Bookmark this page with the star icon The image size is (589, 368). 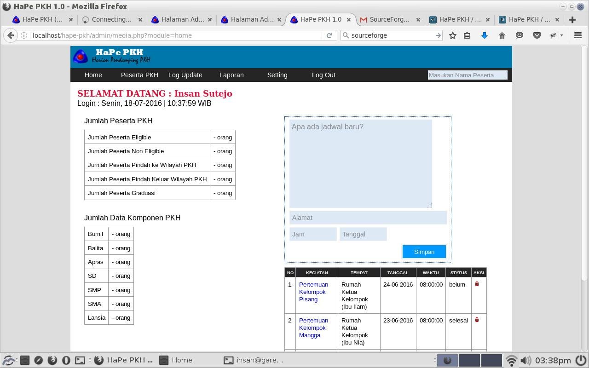[x=452, y=35]
